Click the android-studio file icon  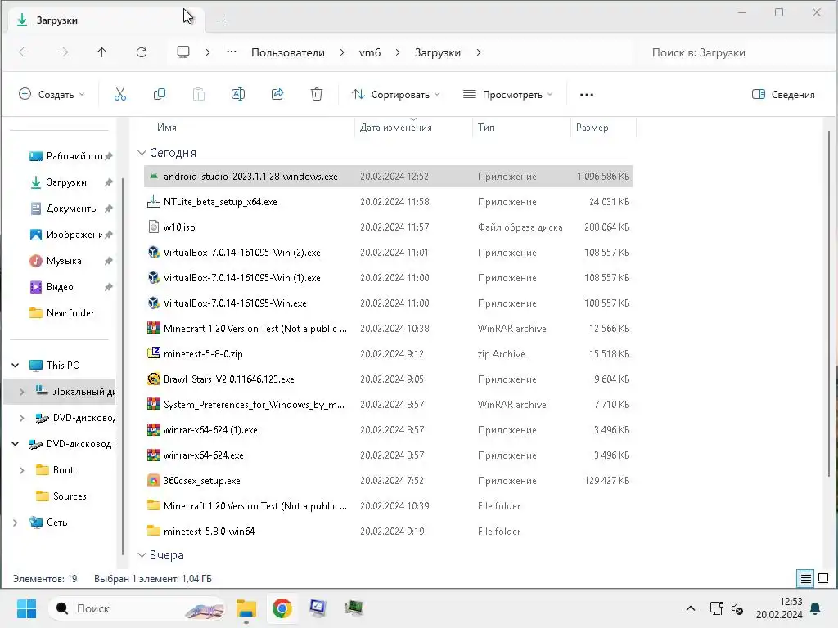point(153,177)
